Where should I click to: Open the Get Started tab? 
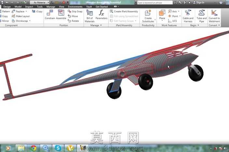click(x=101, y=7)
